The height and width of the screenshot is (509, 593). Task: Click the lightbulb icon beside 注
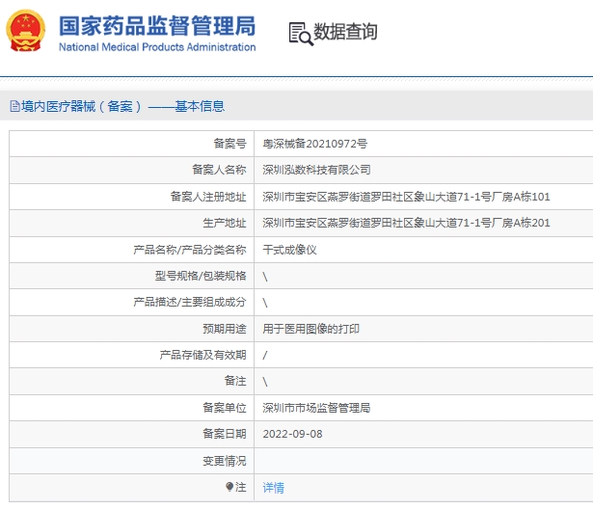[229, 487]
